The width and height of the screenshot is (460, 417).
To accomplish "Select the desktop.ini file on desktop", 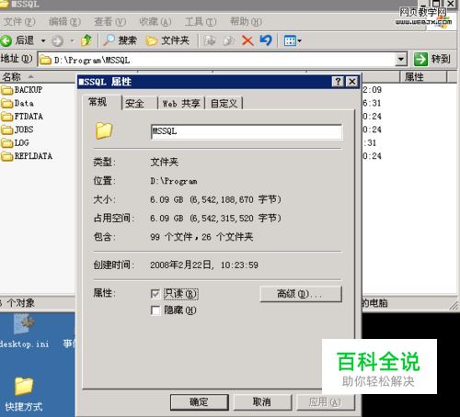I will tap(24, 332).
